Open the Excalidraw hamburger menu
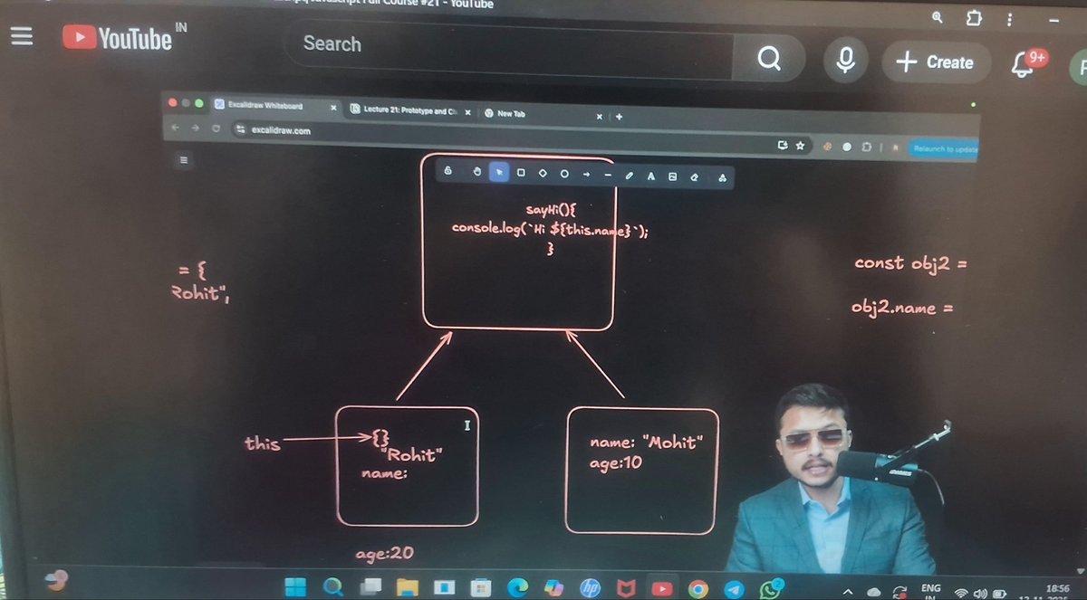 183,158
